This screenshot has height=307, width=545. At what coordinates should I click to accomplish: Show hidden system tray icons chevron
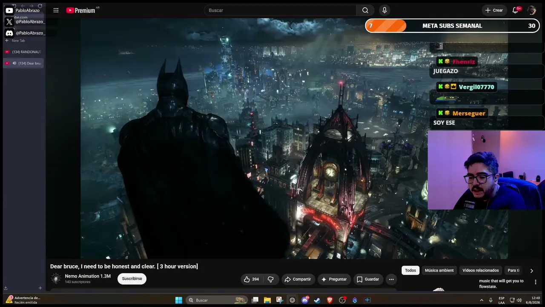[482, 300]
